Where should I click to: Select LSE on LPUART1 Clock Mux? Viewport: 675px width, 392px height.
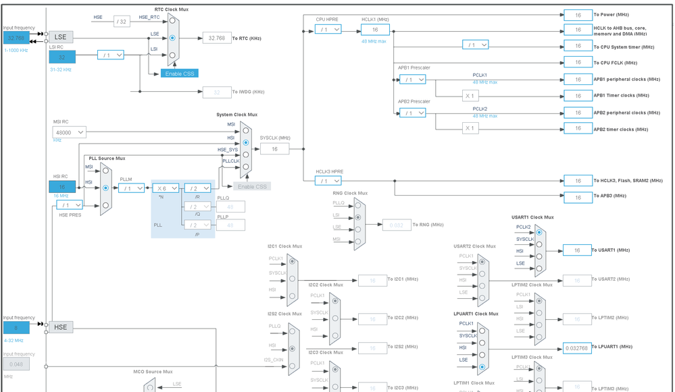pos(482,366)
